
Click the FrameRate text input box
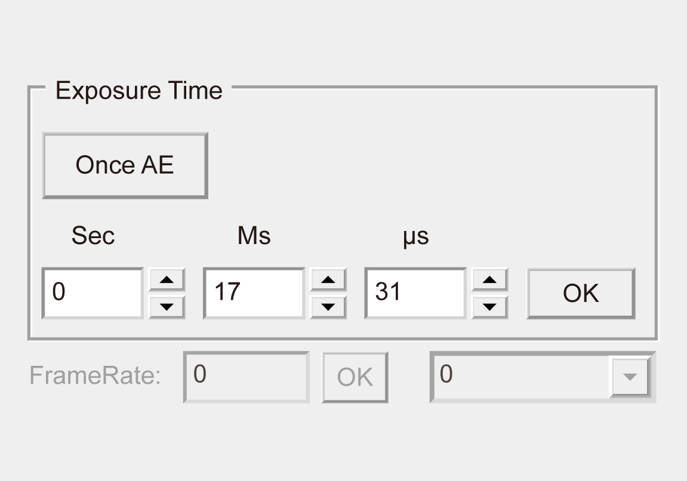coord(246,376)
